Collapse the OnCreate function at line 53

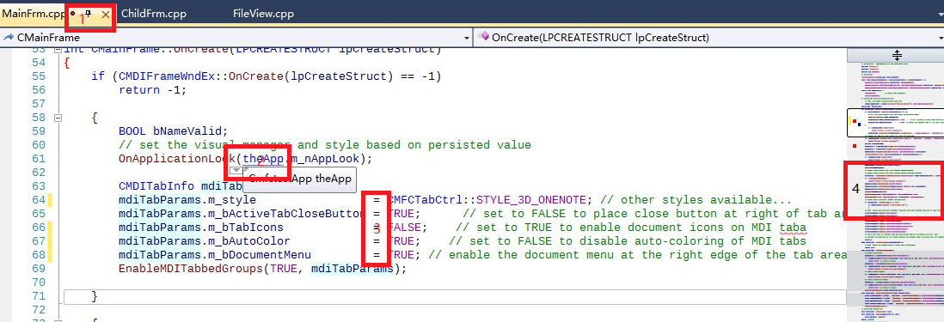click(58, 51)
